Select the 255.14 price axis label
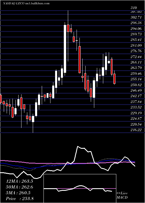Screen dimensions: 145x203 pyautogui.click(x=136, y=79)
